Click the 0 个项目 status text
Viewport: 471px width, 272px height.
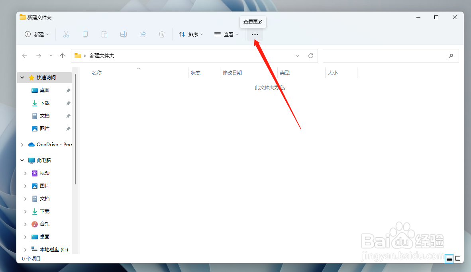pos(31,258)
